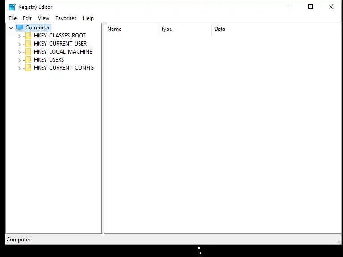Open the View menu

click(43, 18)
